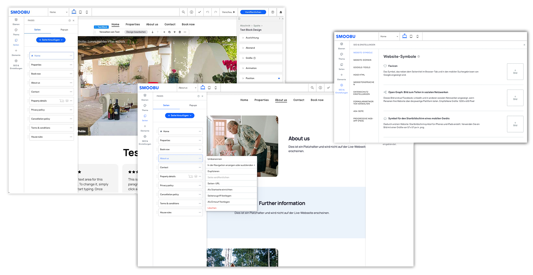Expand "In der Navigation anzeigen oder ausblenden" submenu
The height and width of the screenshot is (275, 533).
click(231, 165)
